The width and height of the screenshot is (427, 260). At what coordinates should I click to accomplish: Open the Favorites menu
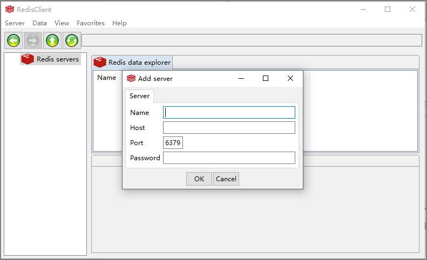click(x=90, y=23)
